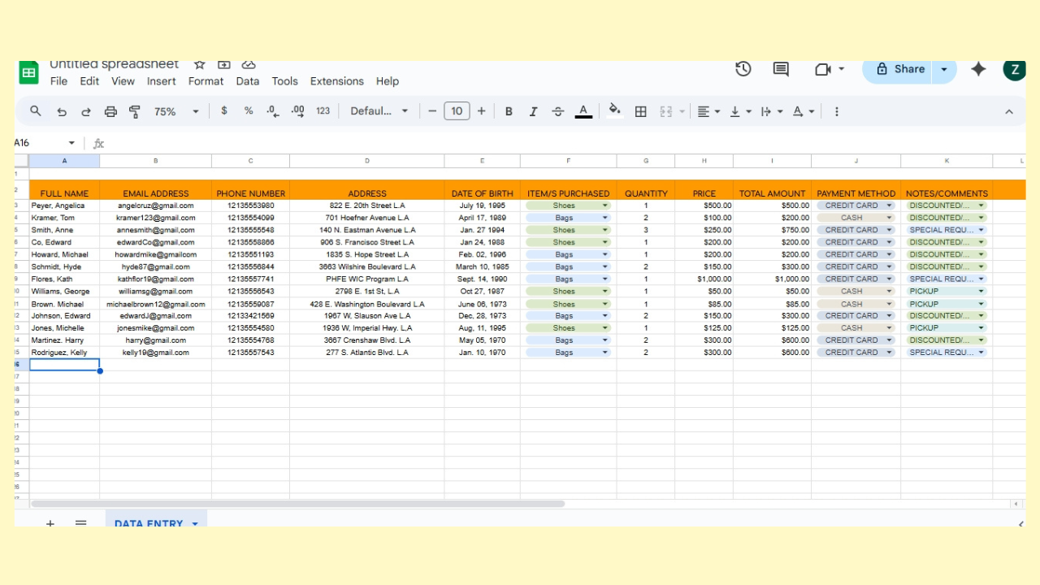Toggle strikethrough formatting
This screenshot has width=1040, height=585.
coord(557,111)
